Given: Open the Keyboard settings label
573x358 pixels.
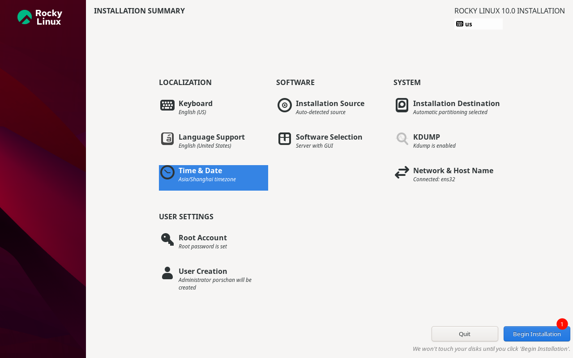Looking at the screenshot, I should click(x=196, y=103).
